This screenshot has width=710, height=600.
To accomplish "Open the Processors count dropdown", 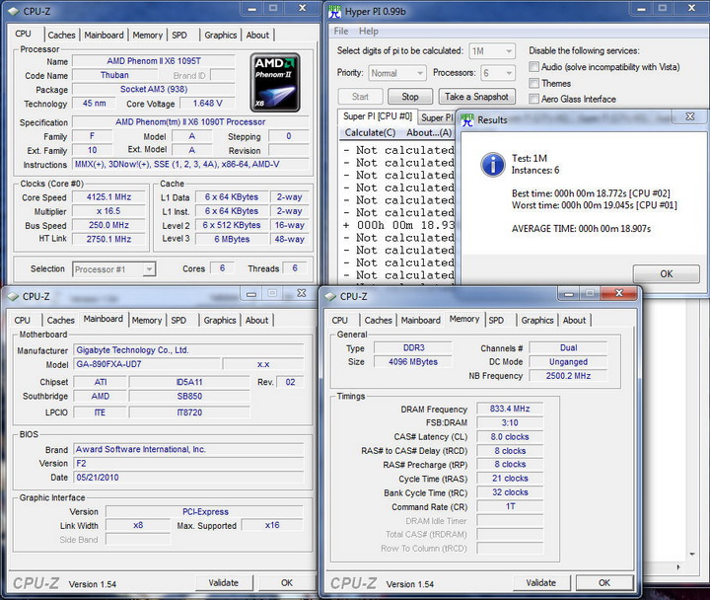I will 498,73.
